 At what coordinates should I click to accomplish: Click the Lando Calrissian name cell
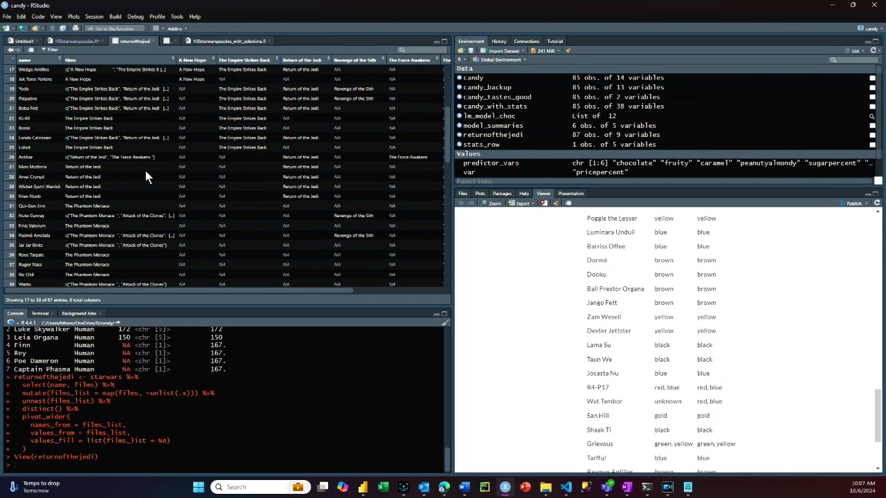click(x=35, y=138)
